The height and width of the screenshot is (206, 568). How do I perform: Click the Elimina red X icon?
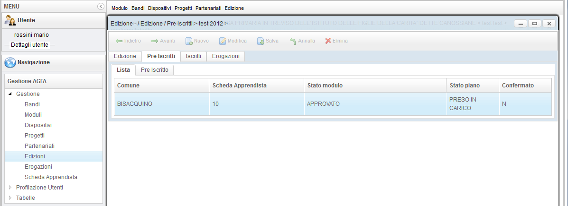[328, 41]
